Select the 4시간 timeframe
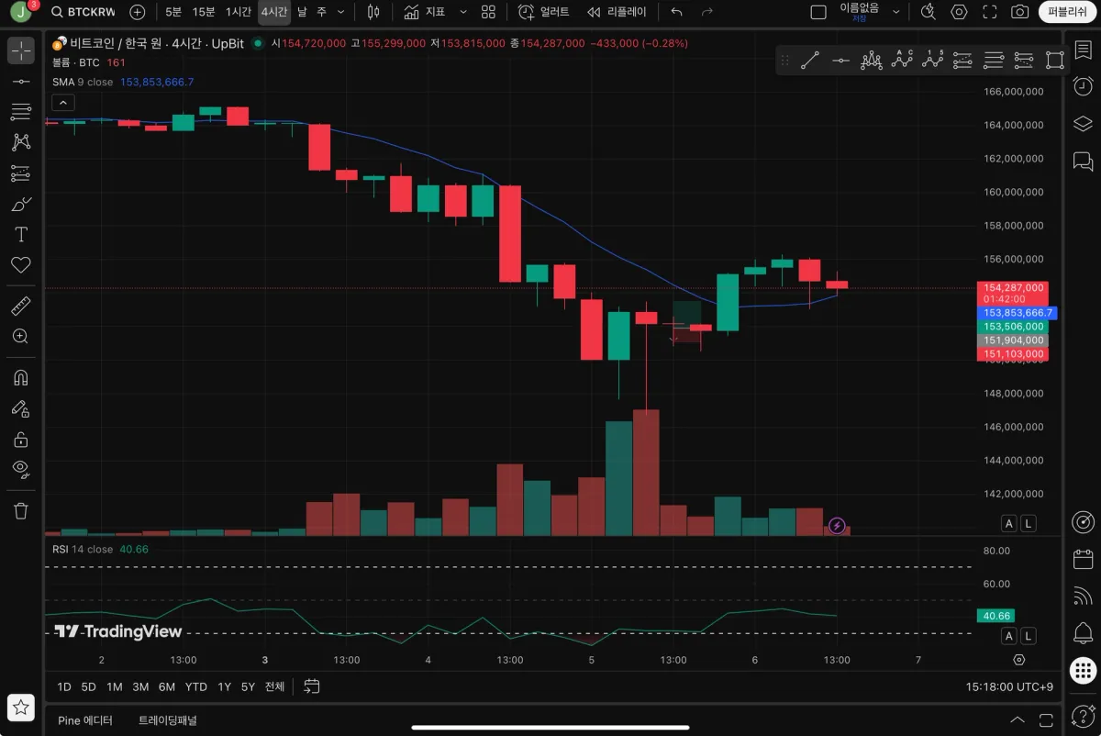The image size is (1101, 736). pyautogui.click(x=274, y=12)
